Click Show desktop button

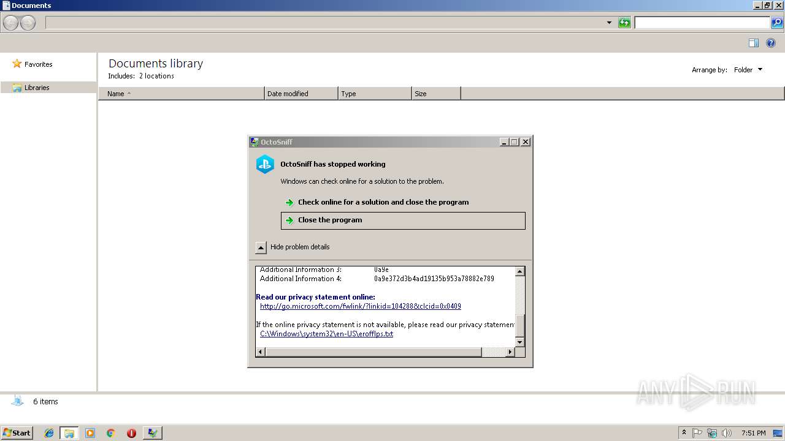(x=778, y=433)
